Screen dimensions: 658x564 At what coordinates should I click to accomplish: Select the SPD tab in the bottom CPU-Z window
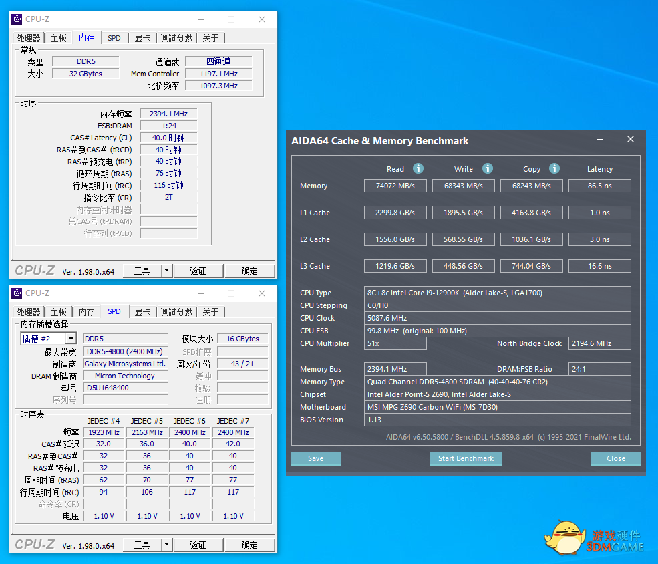pos(114,311)
